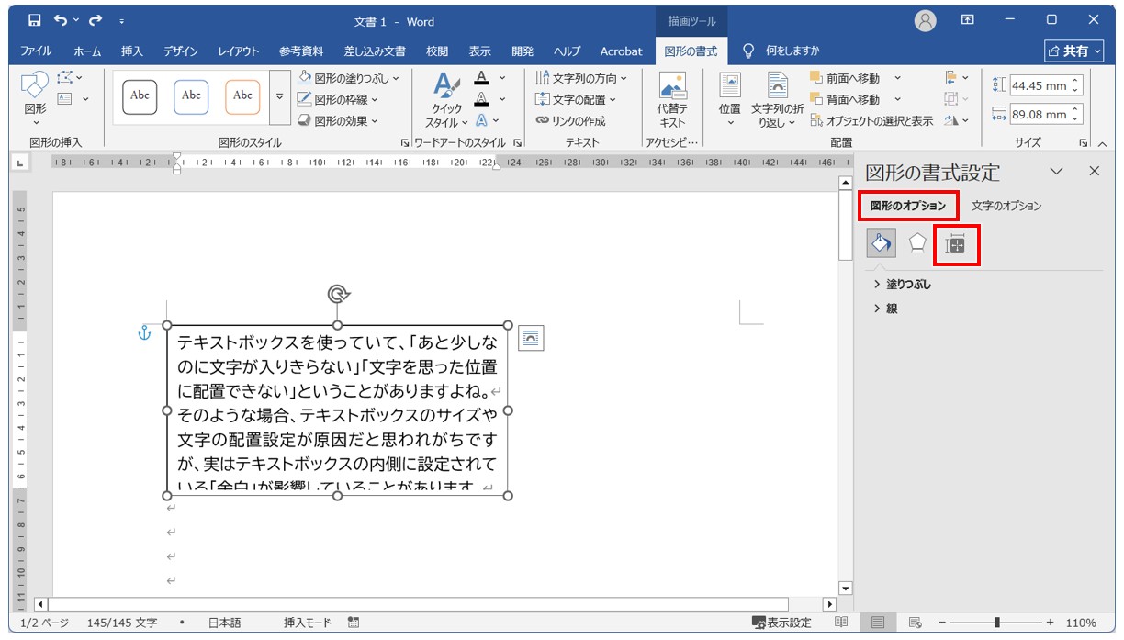
Task: Click the print layout view icon
Action: (x=878, y=623)
